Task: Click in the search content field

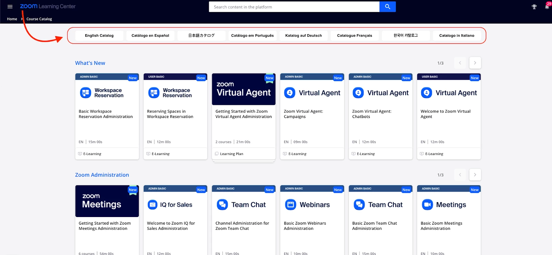Action: coord(294,7)
